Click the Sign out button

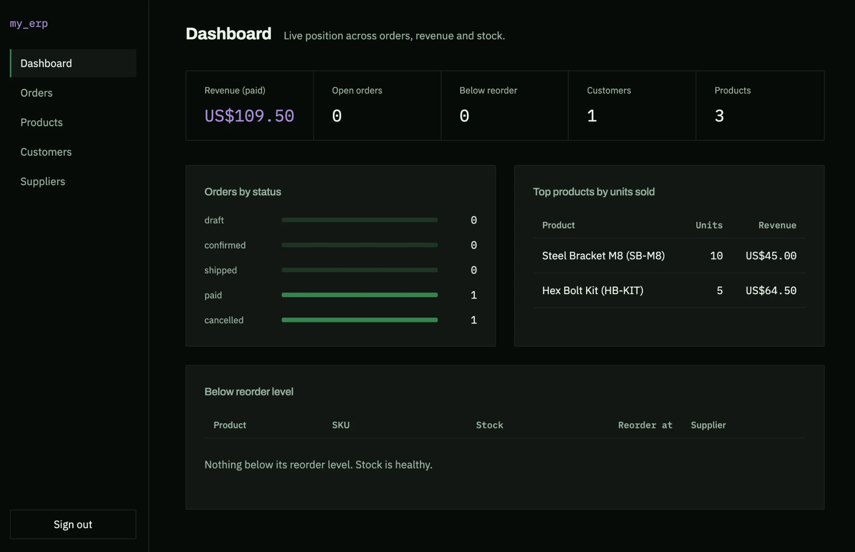coord(73,524)
